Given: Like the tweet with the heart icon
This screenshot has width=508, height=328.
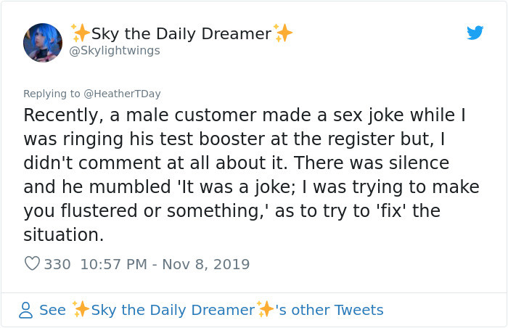Looking at the screenshot, I should click(32, 264).
